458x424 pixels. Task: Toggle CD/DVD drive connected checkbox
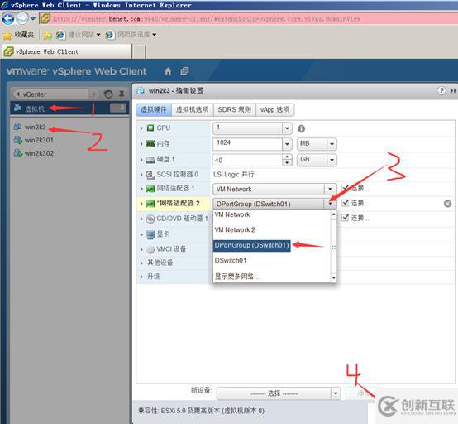[x=346, y=218]
